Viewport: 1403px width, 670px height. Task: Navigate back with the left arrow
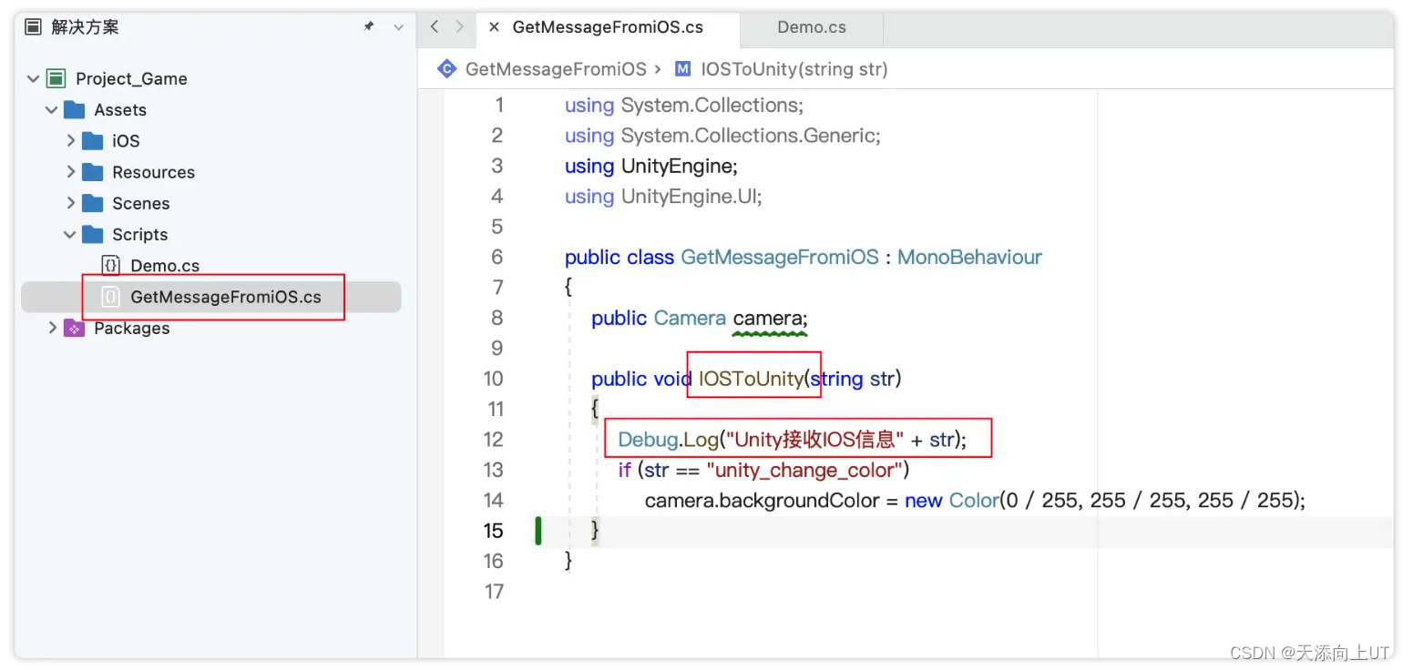[435, 27]
